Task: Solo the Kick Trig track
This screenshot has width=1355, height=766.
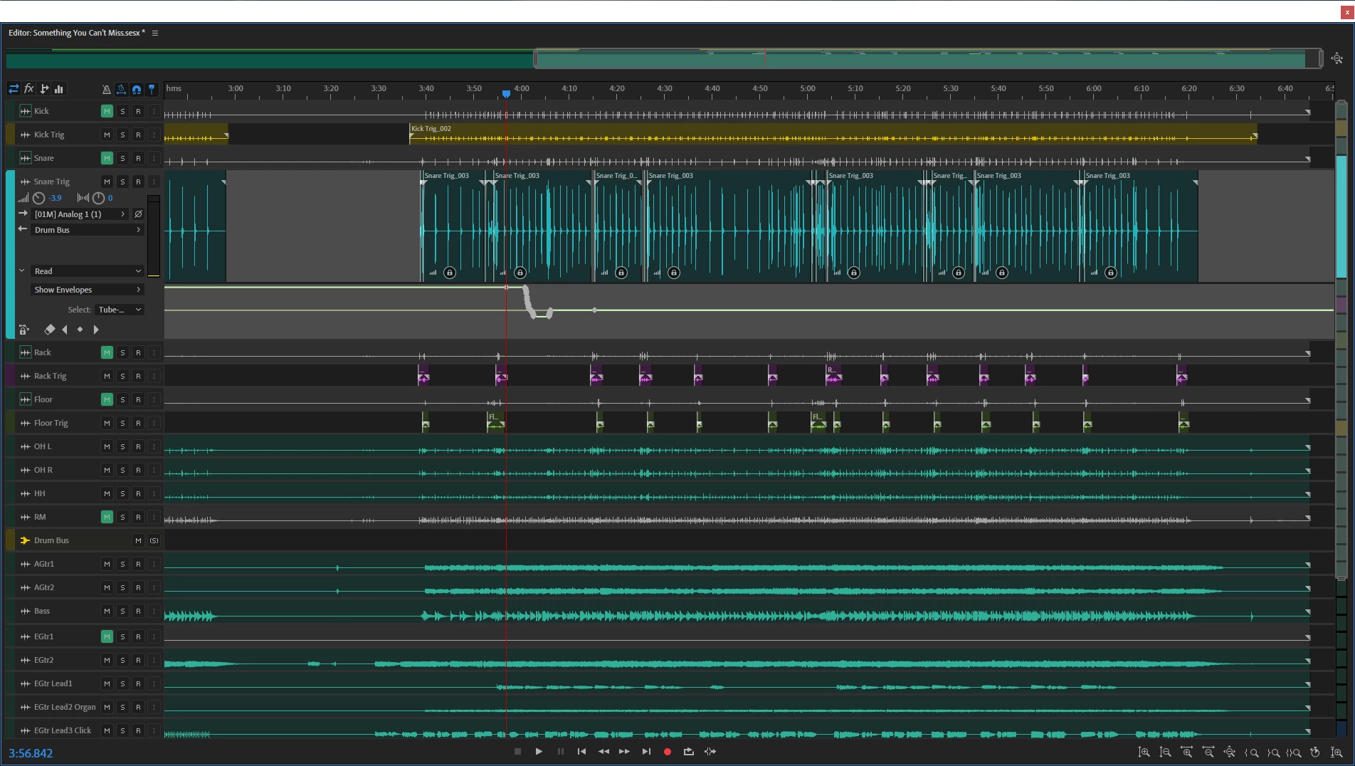Action: tap(122, 135)
